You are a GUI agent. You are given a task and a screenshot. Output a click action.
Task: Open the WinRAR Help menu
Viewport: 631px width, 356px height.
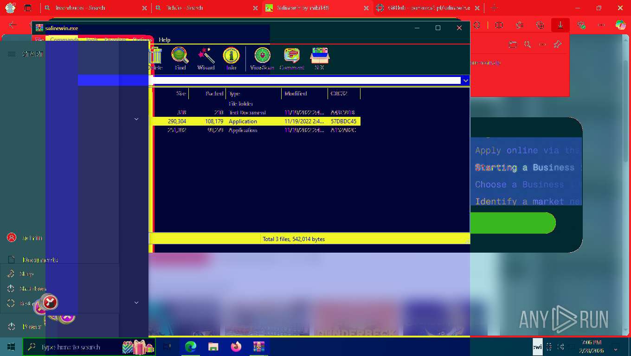165,40
